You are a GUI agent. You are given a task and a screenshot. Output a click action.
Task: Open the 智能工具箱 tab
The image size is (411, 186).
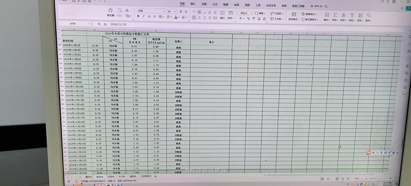pyautogui.click(x=298, y=6)
